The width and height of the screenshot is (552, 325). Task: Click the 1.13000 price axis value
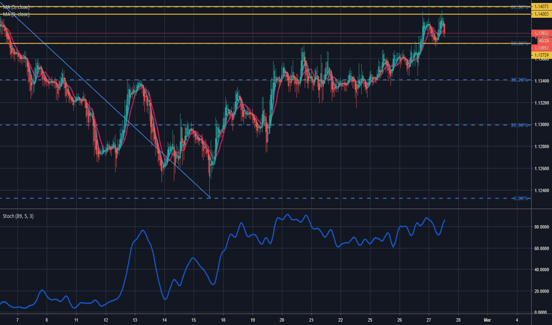point(542,125)
